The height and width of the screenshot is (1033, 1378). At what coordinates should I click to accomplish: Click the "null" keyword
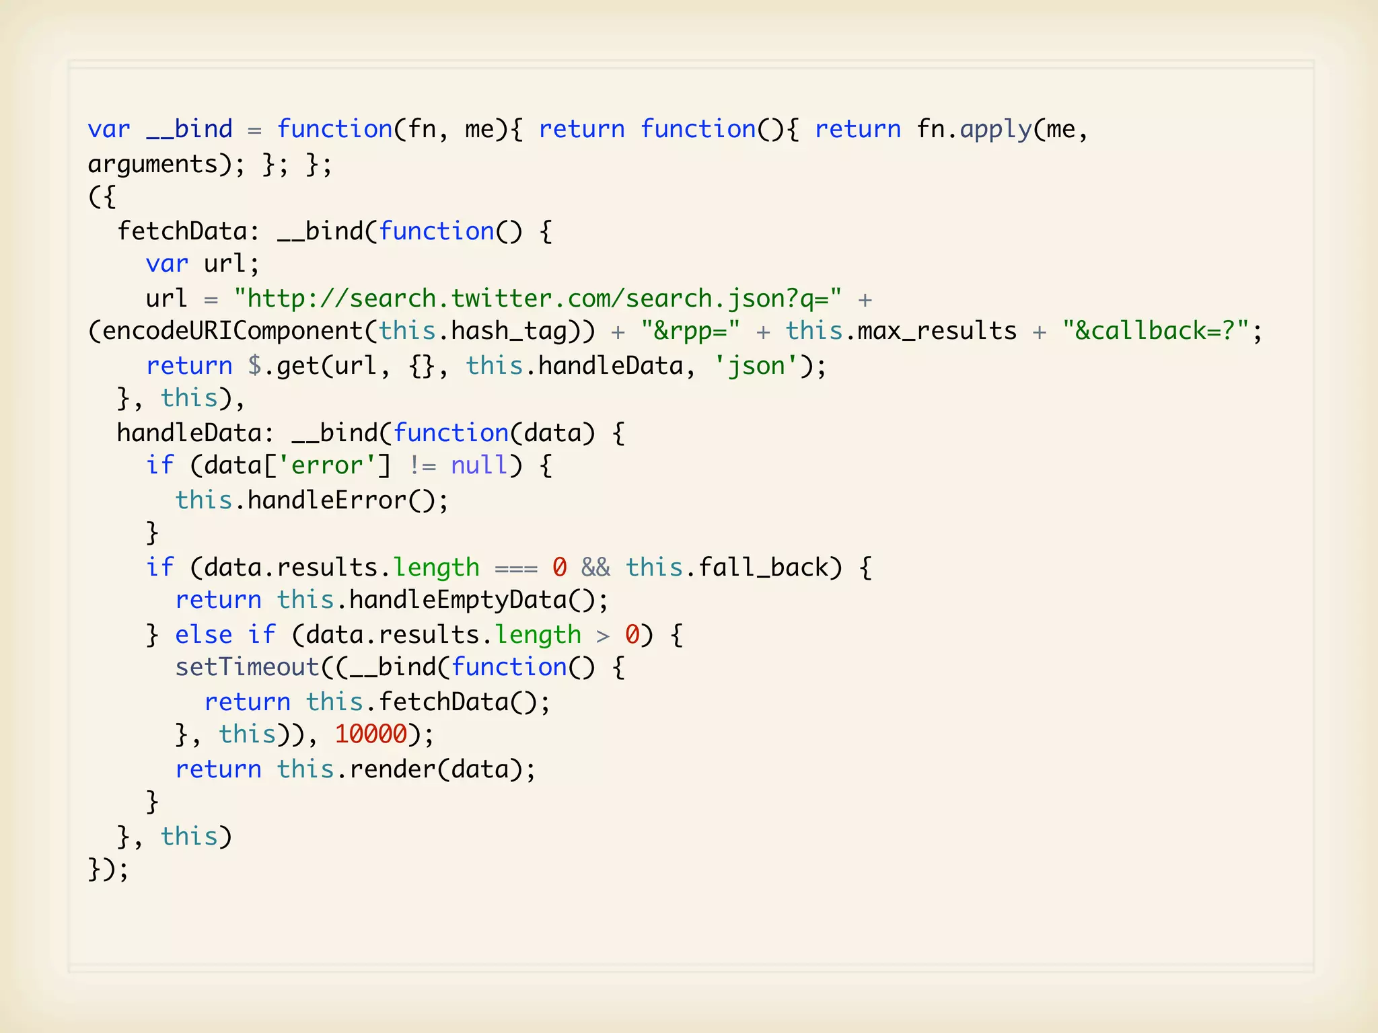(x=479, y=465)
